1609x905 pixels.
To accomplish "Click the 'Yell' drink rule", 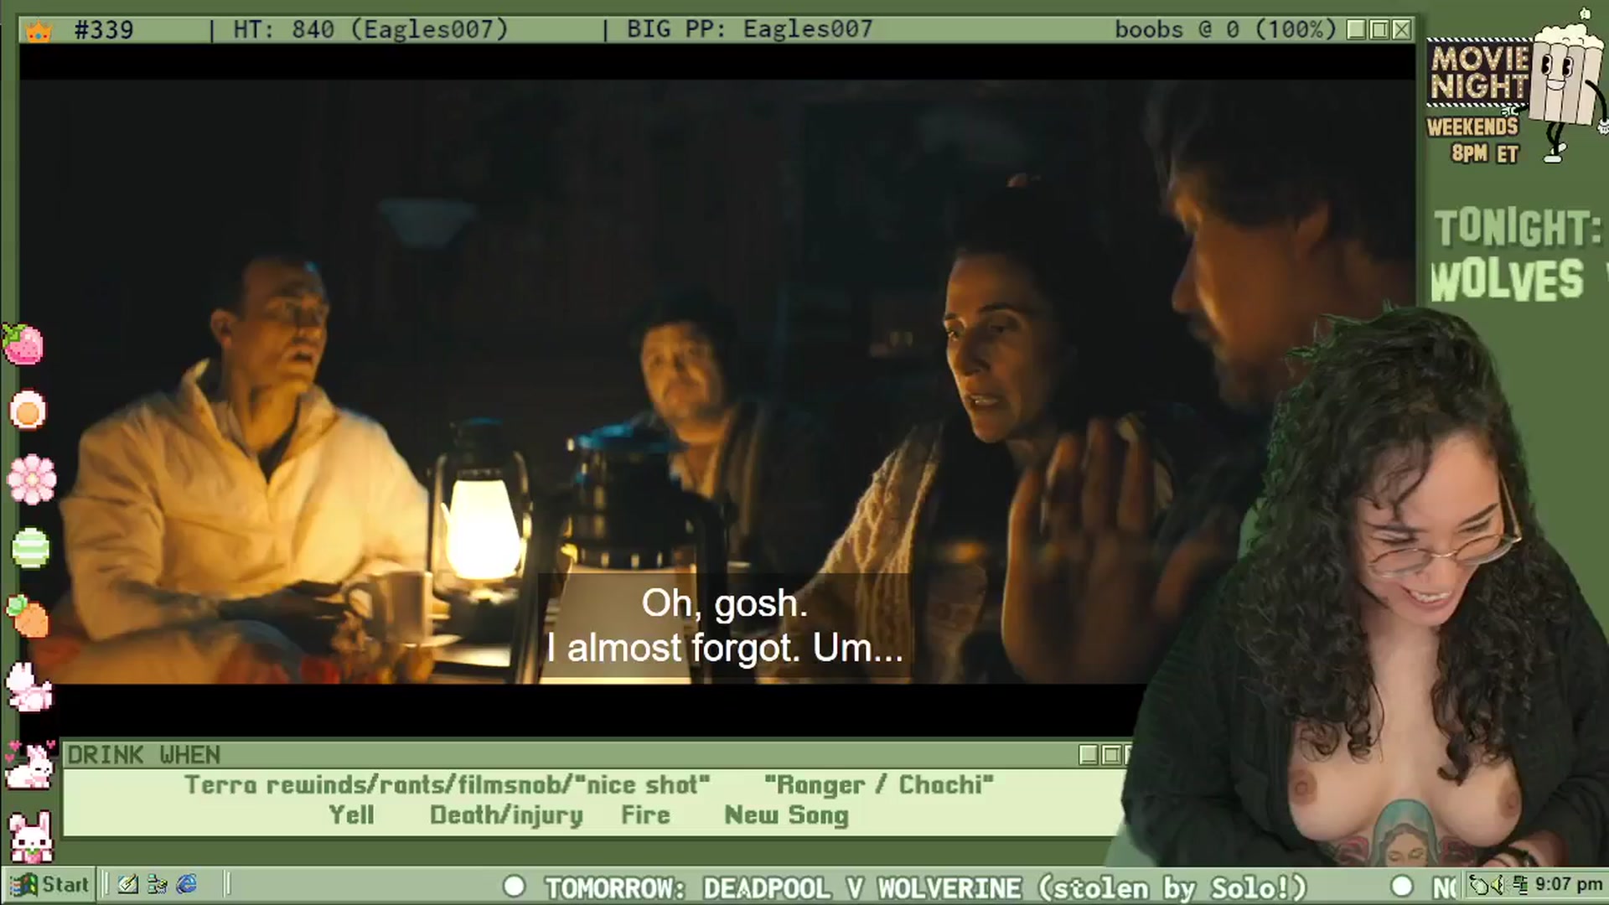I will coord(351,815).
